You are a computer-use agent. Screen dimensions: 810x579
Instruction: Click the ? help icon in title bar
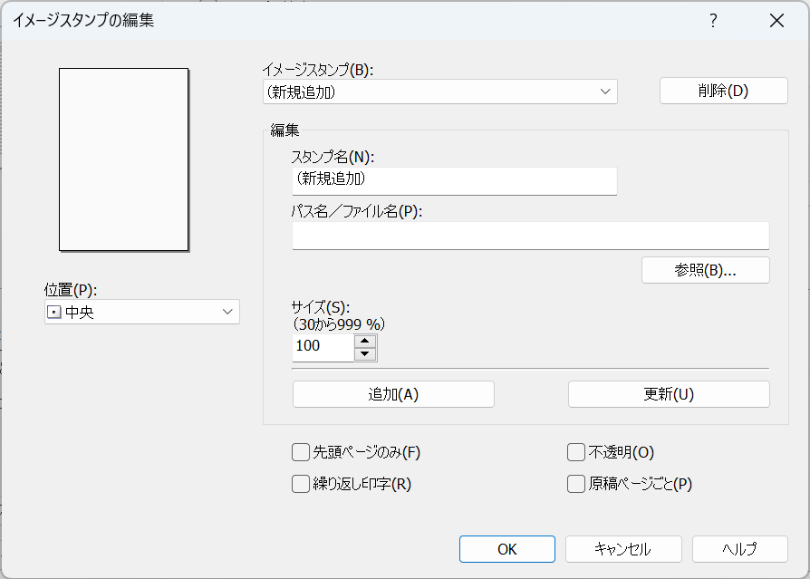713,21
